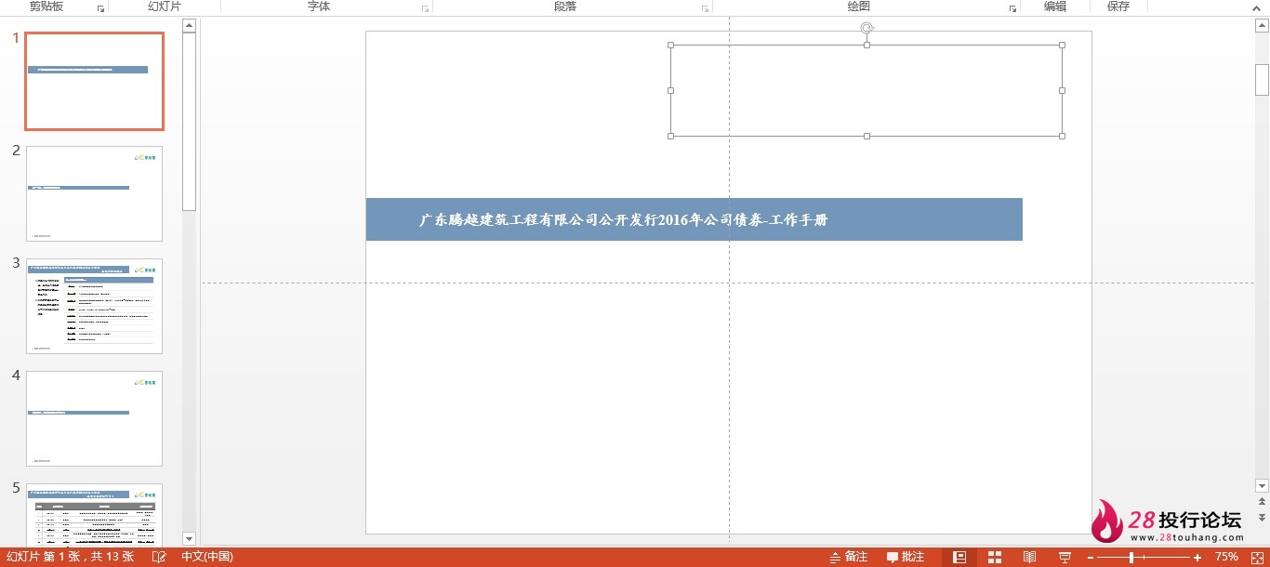Click the 保存 ribbon group label
Image resolution: width=1270 pixels, height=567 pixels.
pyautogui.click(x=1118, y=7)
